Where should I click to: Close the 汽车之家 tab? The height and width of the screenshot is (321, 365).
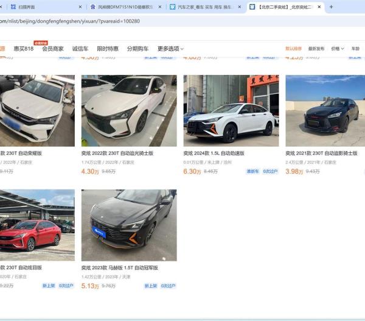click(240, 7)
